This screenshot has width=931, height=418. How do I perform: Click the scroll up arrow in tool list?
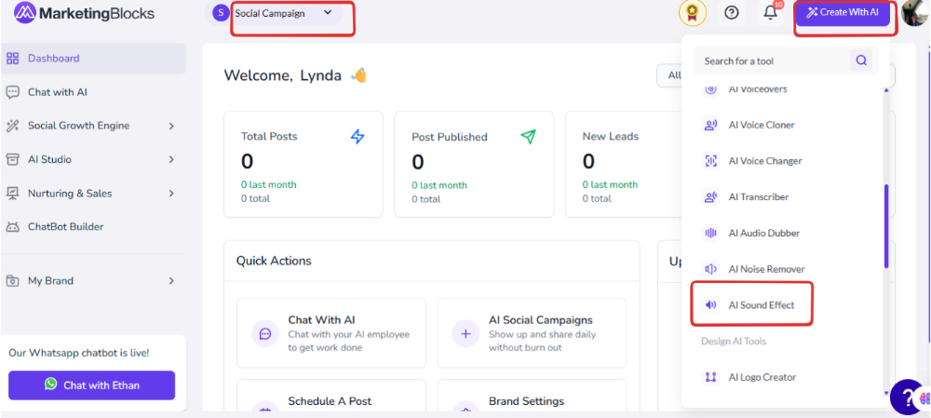[x=886, y=91]
